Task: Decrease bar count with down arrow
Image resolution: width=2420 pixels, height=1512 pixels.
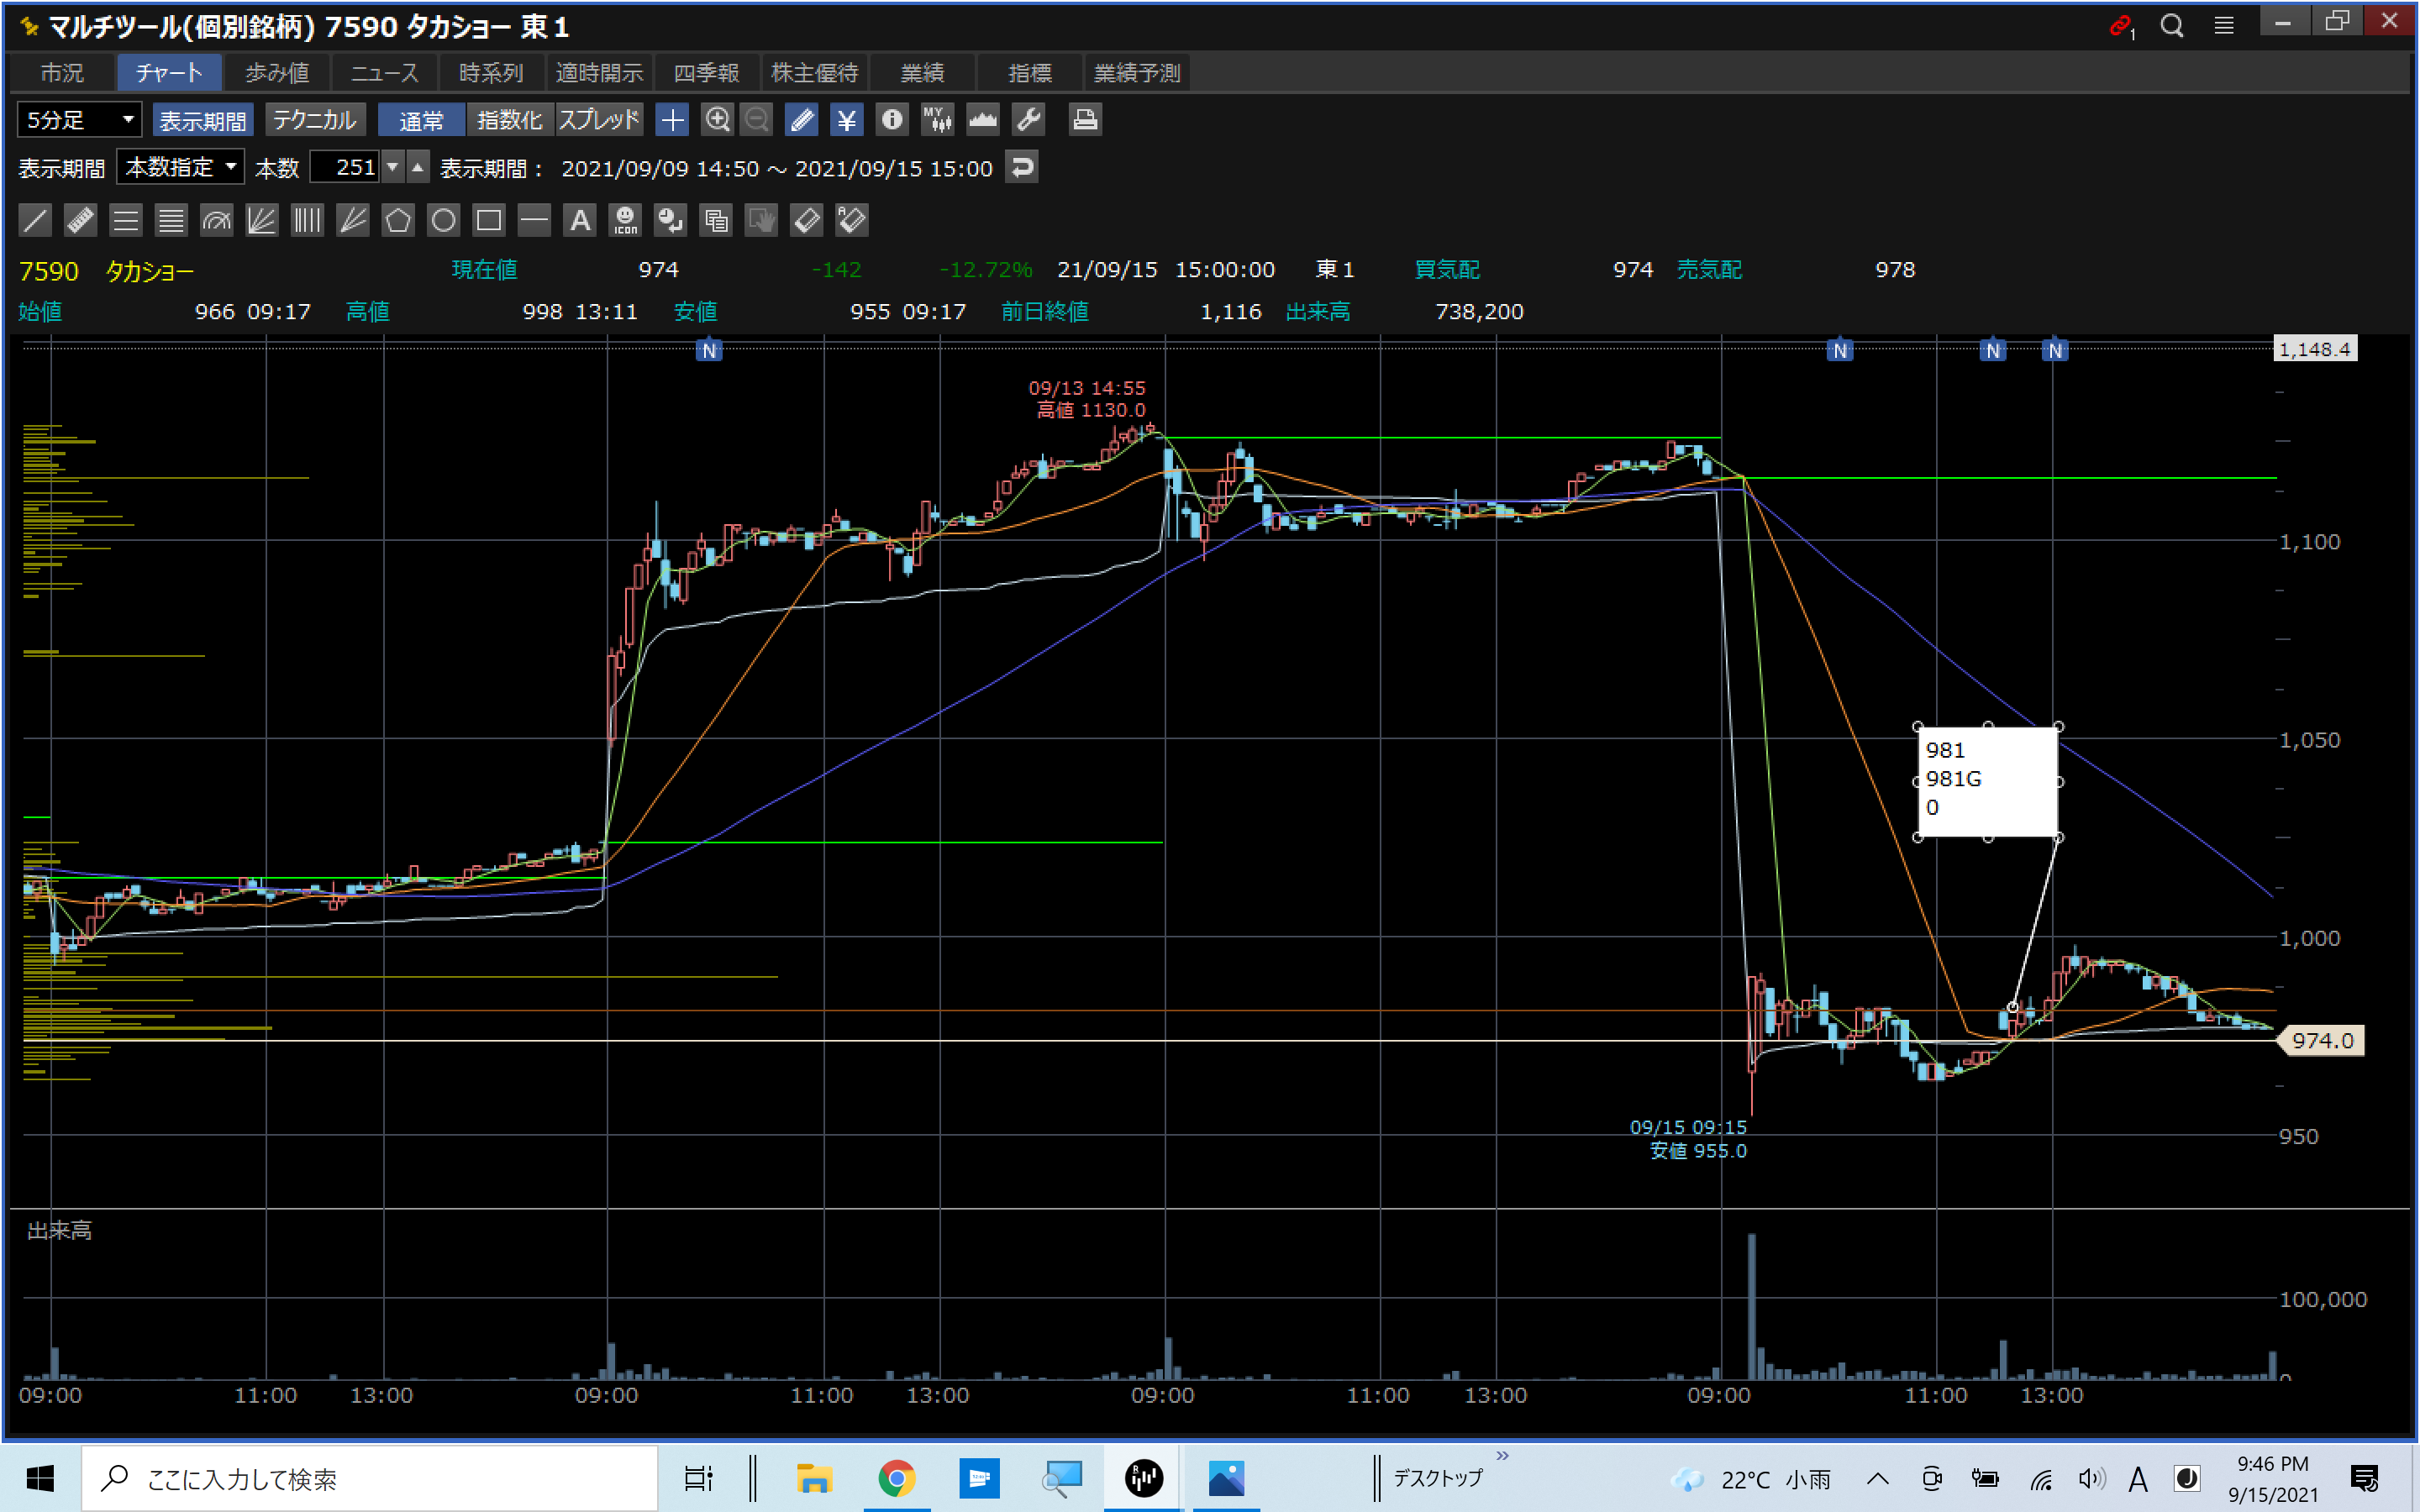Action: tap(393, 167)
